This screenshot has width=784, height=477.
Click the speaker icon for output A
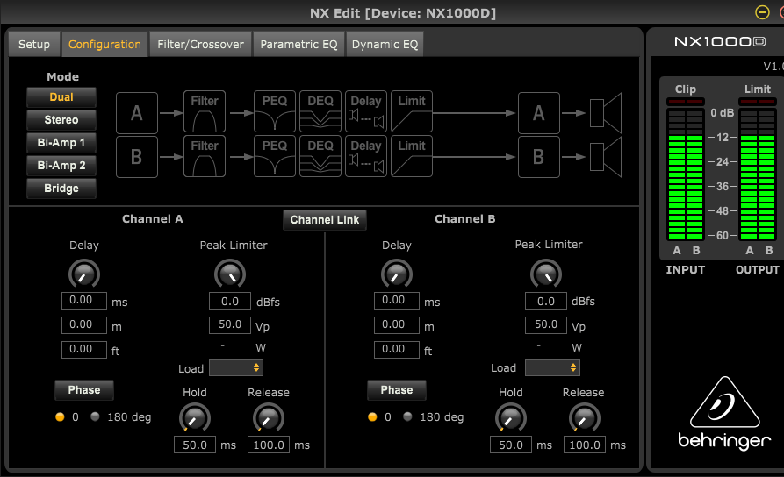606,113
